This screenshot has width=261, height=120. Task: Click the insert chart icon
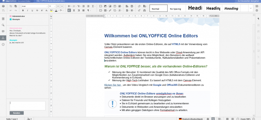pos(111,6)
